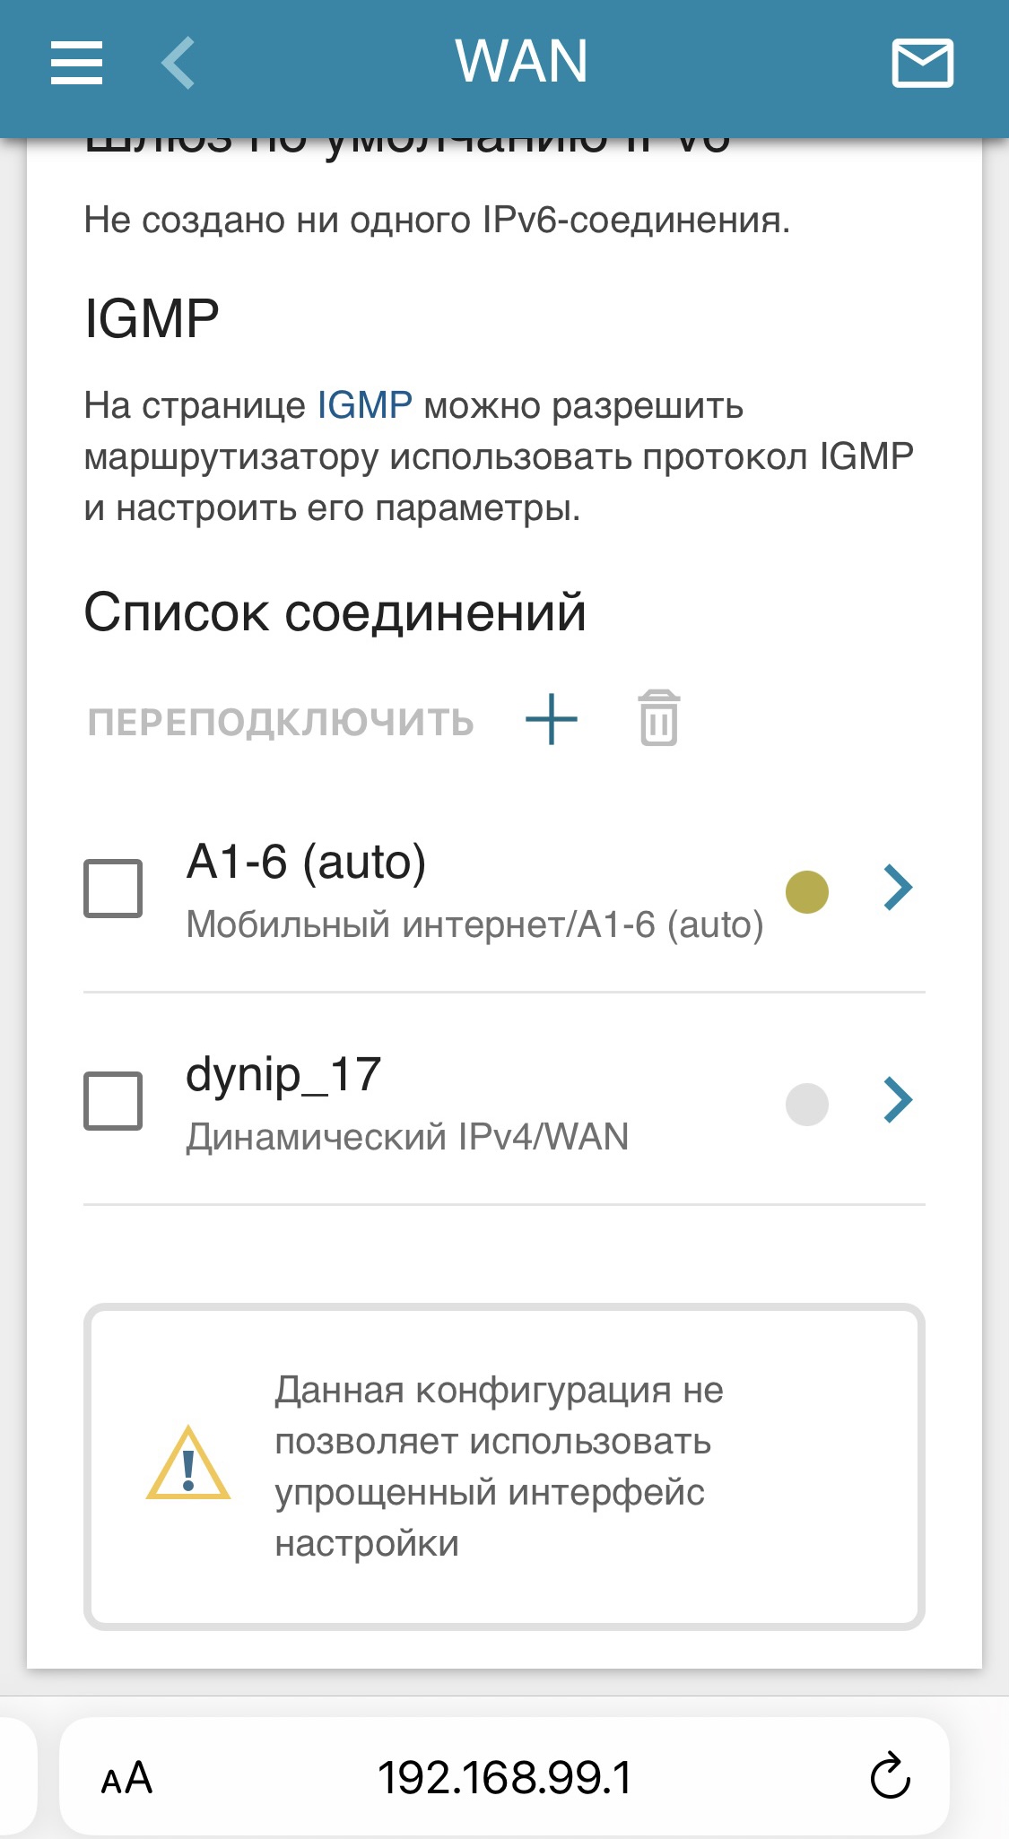Open the browser AA text size menu
Viewport: 1009px width, 1839px height.
(x=126, y=1777)
